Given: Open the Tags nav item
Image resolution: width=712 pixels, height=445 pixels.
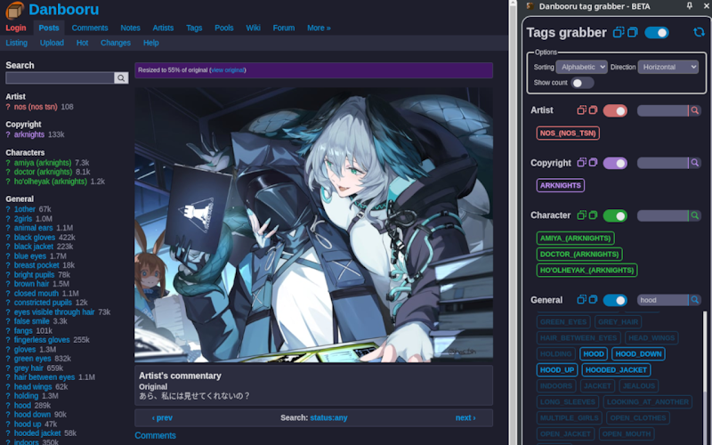Looking at the screenshot, I should [x=194, y=28].
